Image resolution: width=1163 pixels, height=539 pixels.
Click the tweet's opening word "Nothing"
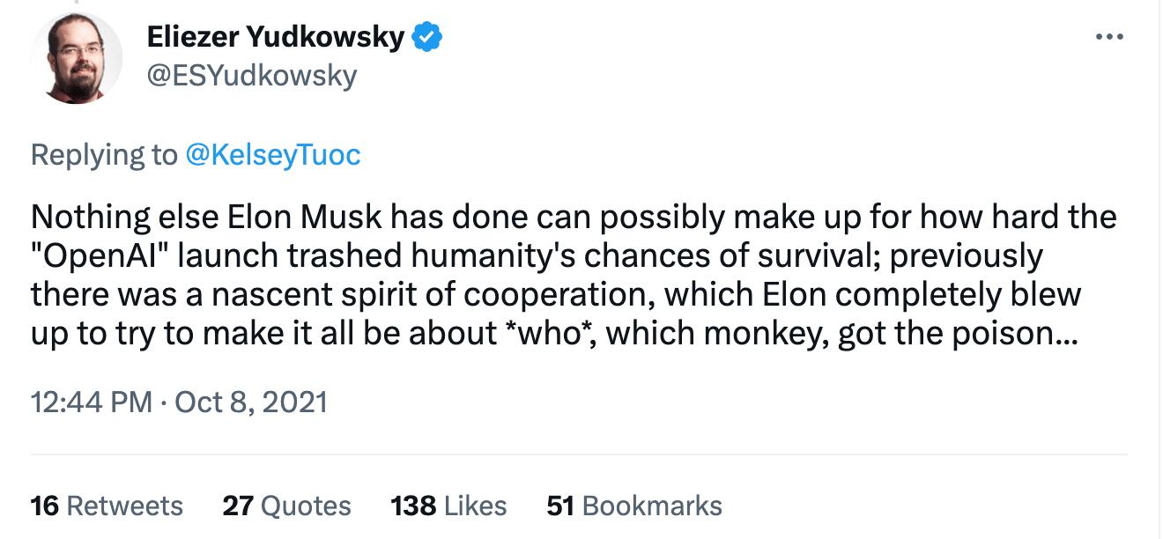81,217
